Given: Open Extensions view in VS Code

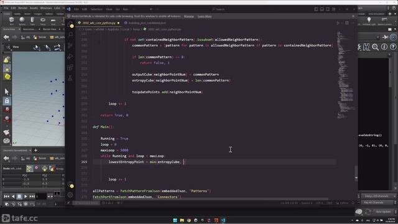Looking at the screenshot, I should coord(70,67).
